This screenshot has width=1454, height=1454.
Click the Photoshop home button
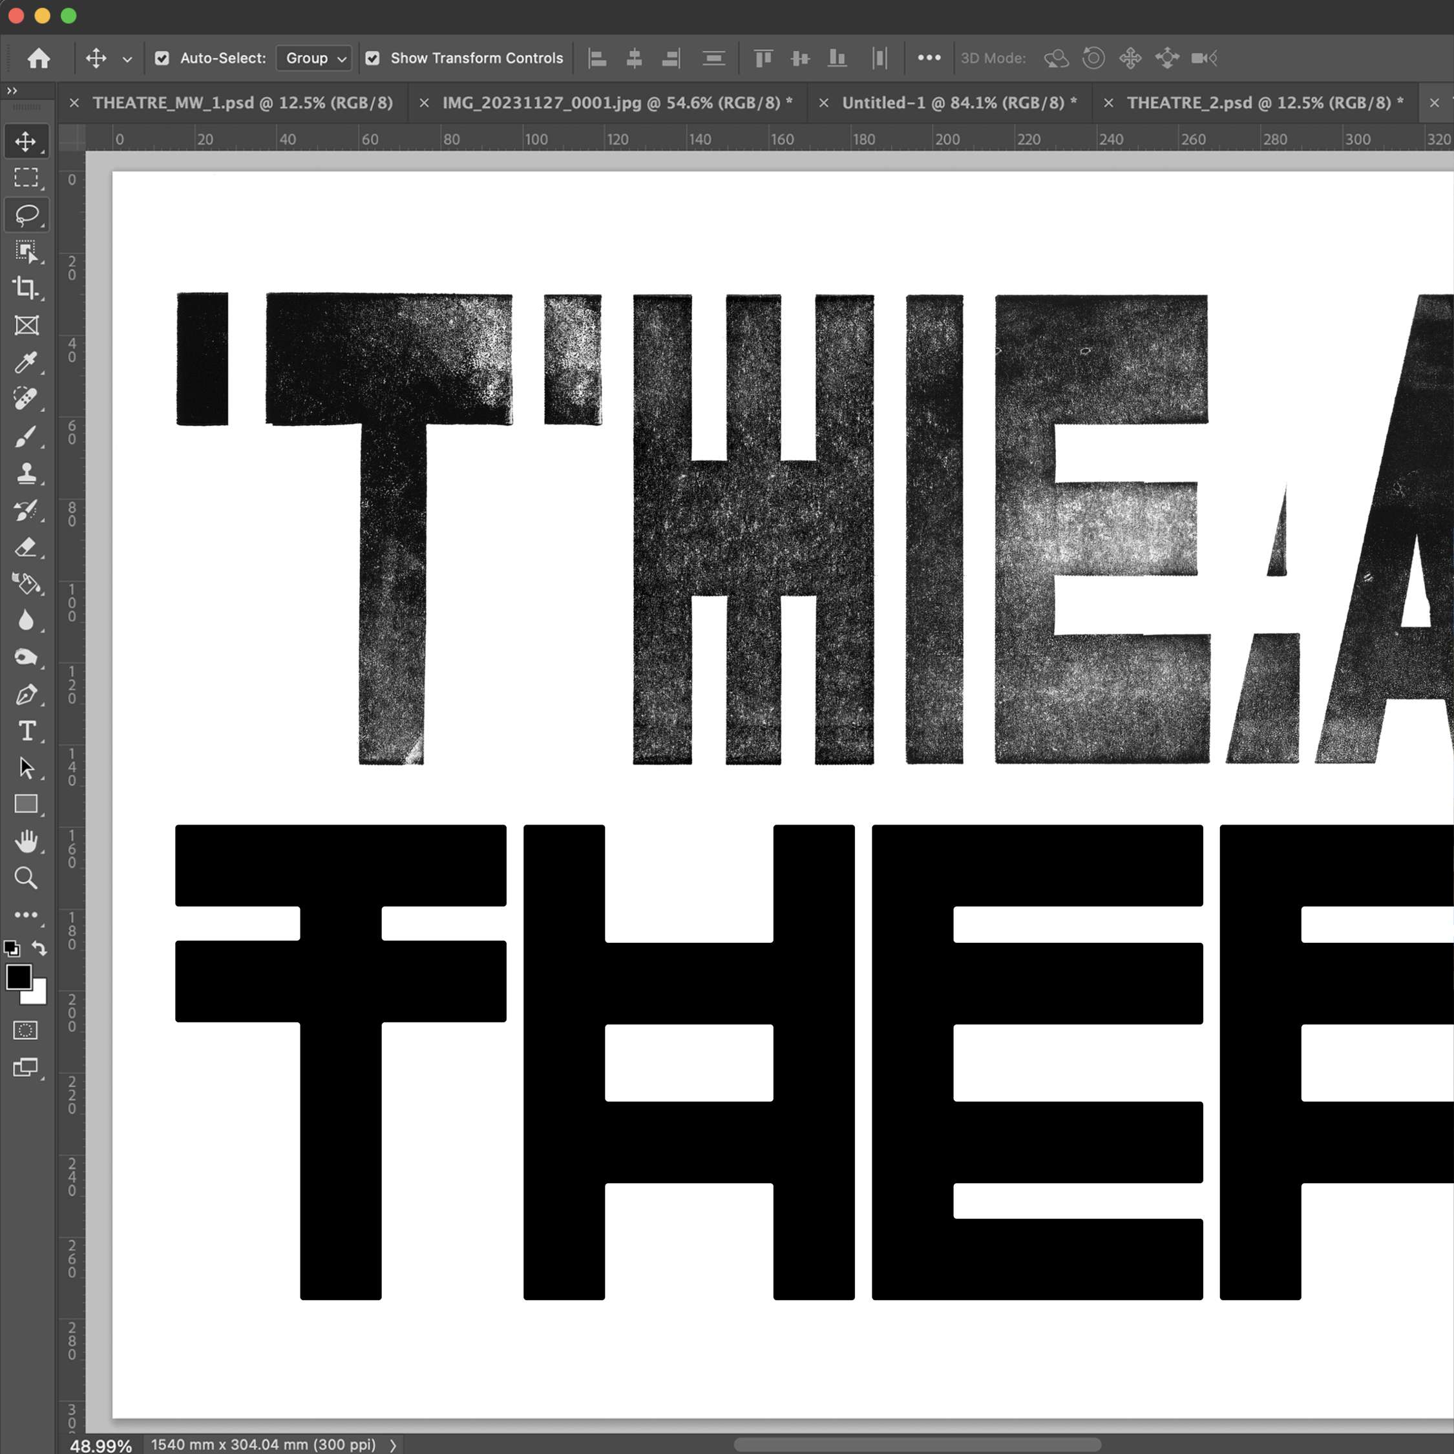[37, 58]
